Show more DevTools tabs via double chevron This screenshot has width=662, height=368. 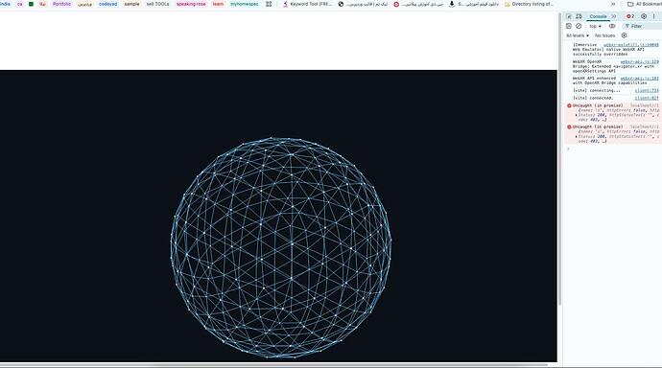point(614,16)
